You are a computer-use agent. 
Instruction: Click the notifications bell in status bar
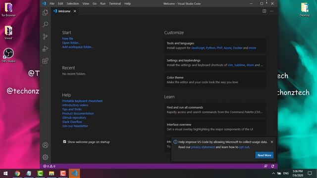[x=273, y=166]
